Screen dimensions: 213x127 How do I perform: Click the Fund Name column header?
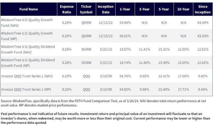pyautogui.click(x=29, y=9)
